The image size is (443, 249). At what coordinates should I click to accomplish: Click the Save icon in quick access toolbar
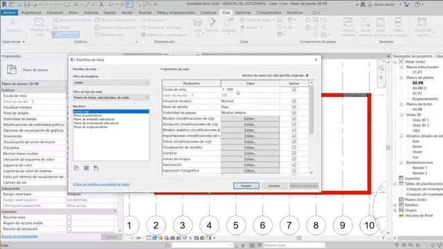(27, 5)
